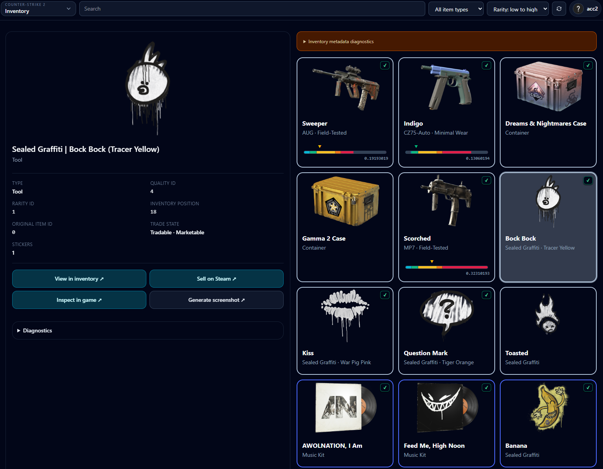The width and height of the screenshot is (603, 469).
Task: Open the acc2 account label
Action: coord(592,9)
